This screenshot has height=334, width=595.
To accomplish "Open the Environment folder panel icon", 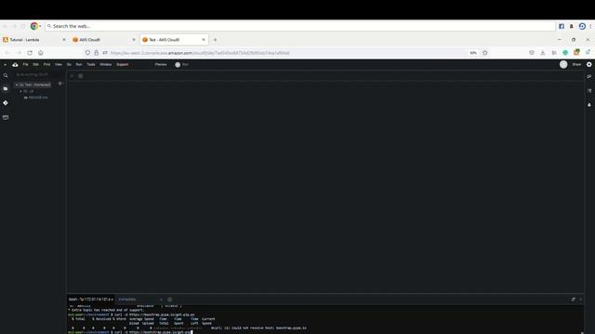I will pos(6,89).
